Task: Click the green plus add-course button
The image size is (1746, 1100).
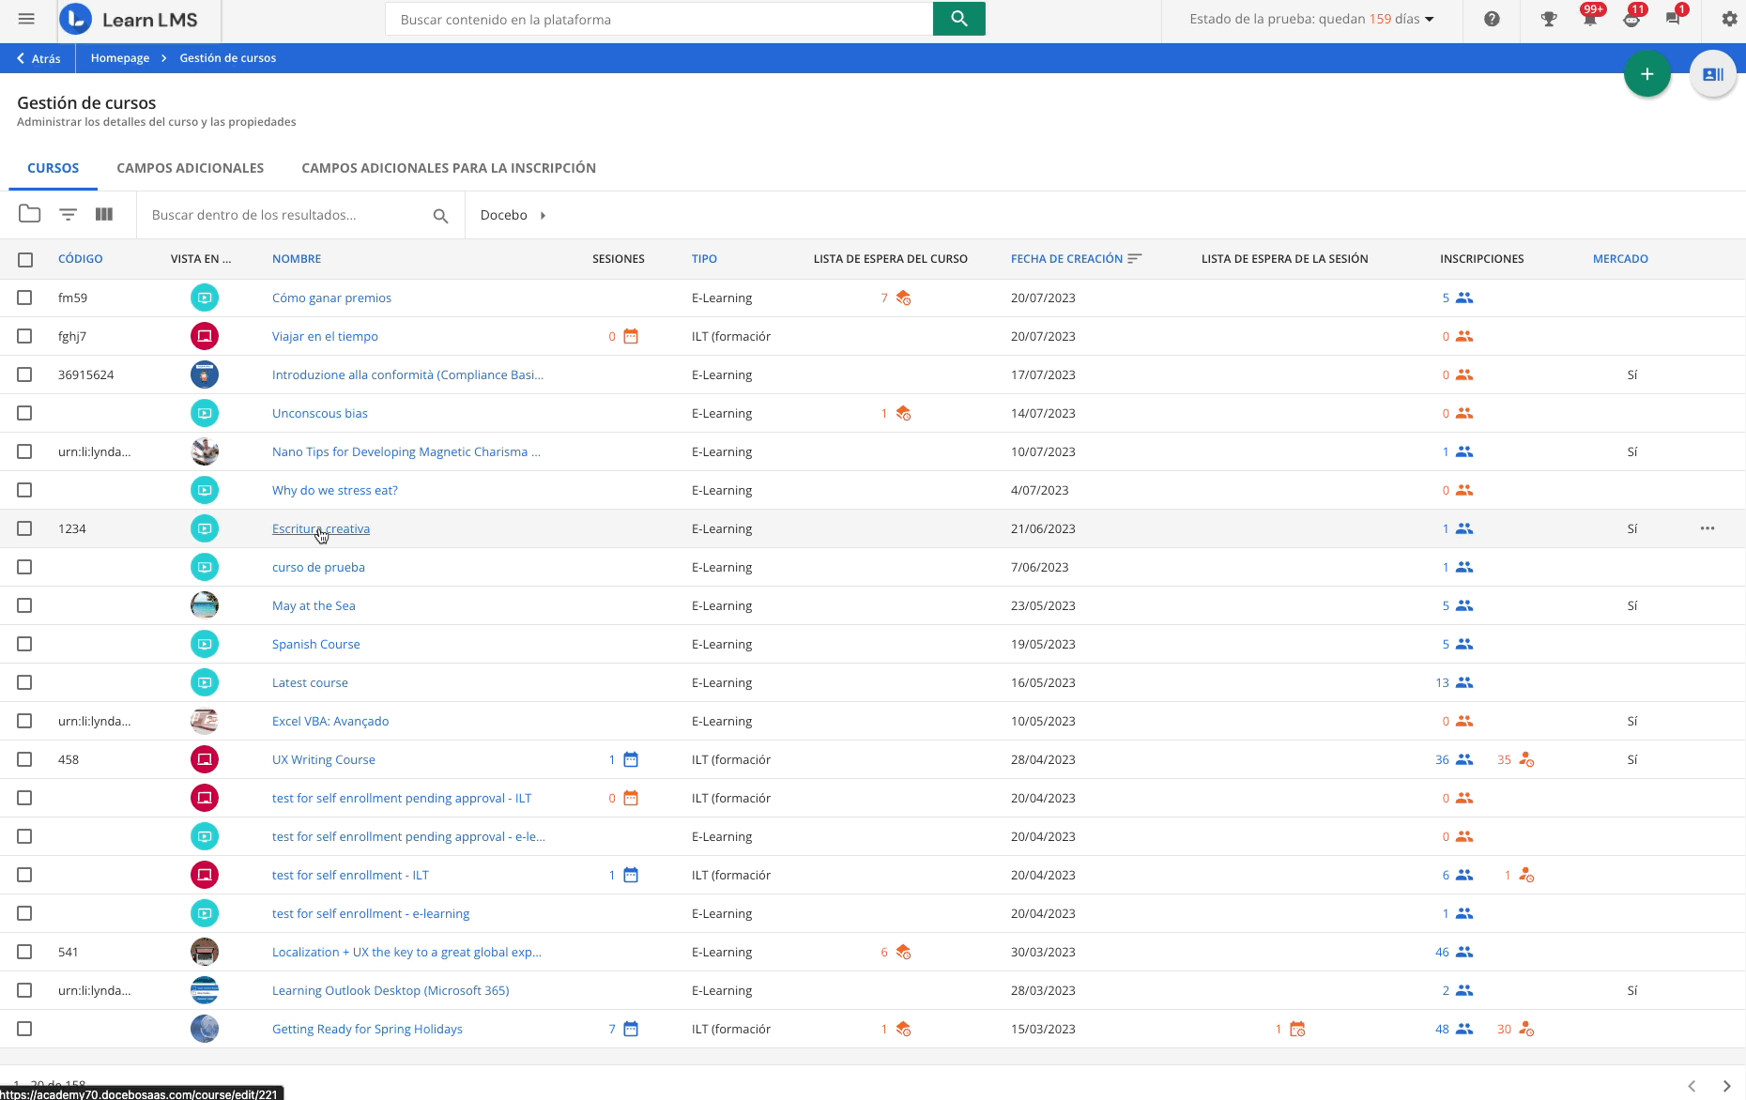Action: tap(1646, 74)
